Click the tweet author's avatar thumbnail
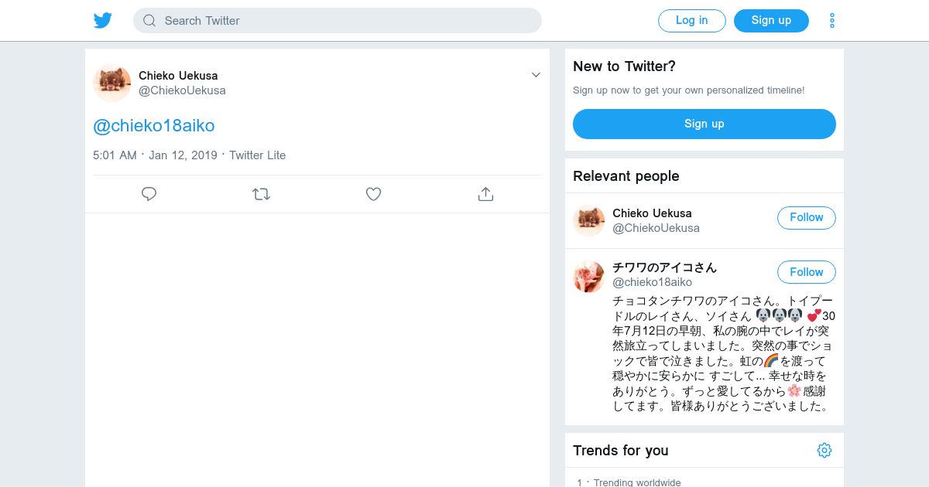The height and width of the screenshot is (487, 929). 111,83
